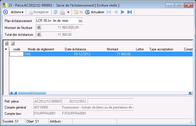Click the F-FOURFRA0001 tiers label text

[74, 113]
